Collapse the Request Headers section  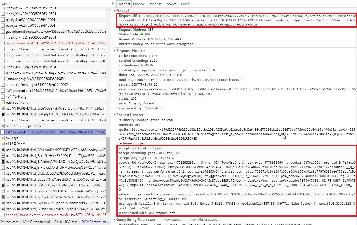pos(114,115)
